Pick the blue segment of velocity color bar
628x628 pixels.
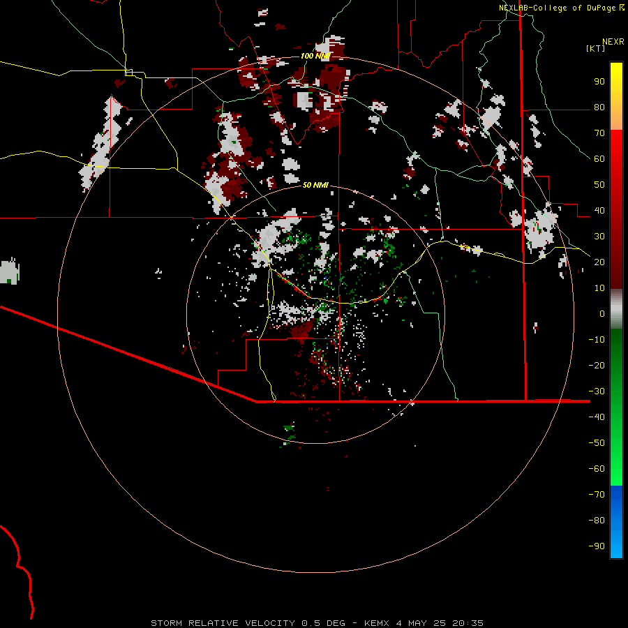pos(616,522)
